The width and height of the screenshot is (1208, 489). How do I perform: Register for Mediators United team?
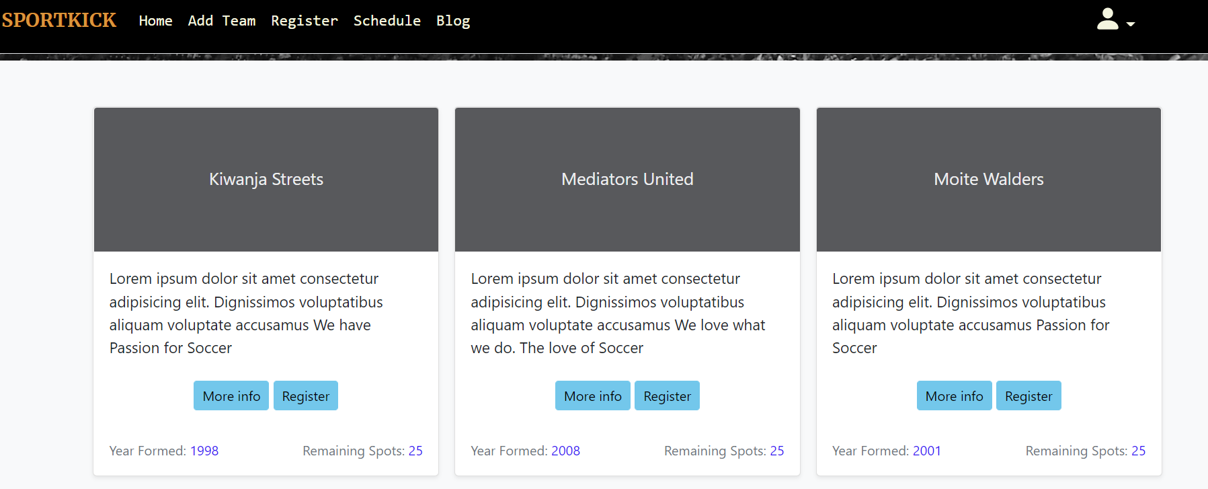[x=667, y=396]
